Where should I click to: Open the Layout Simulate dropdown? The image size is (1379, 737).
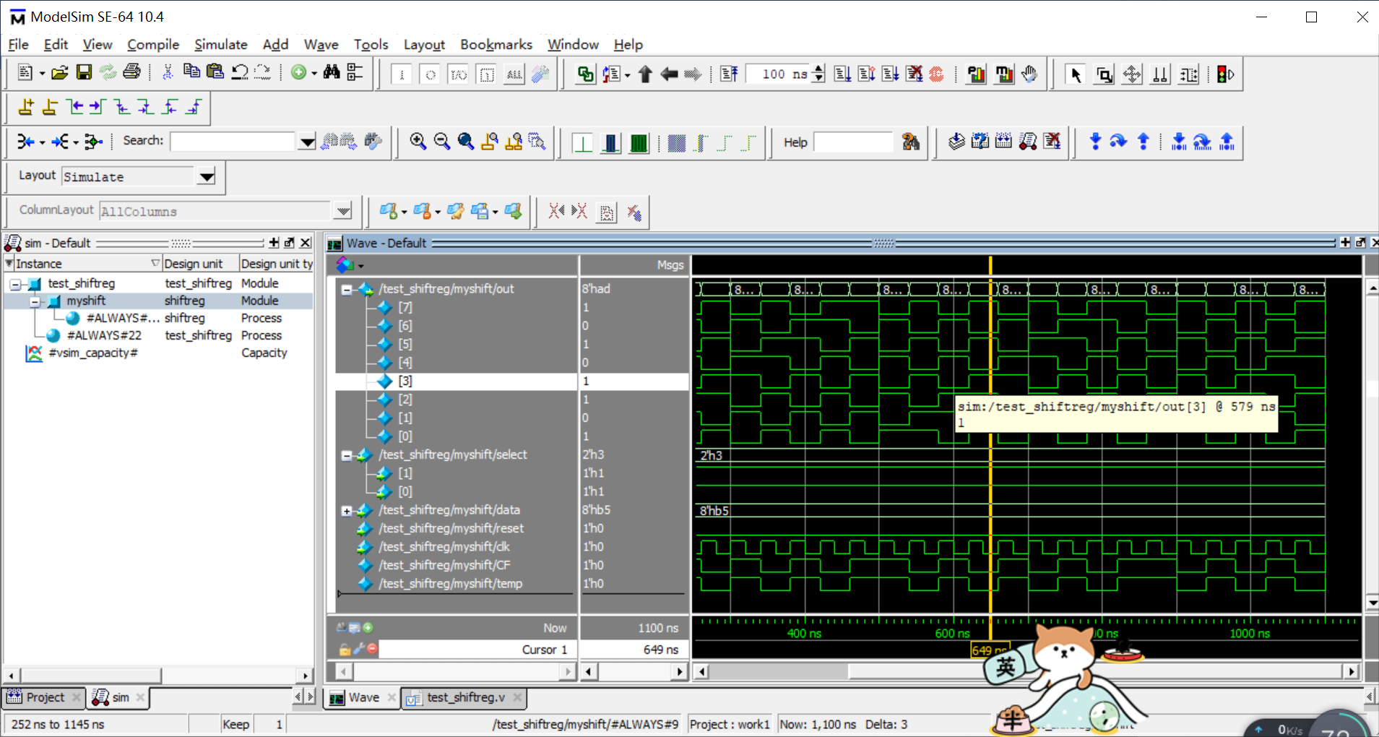coord(207,176)
